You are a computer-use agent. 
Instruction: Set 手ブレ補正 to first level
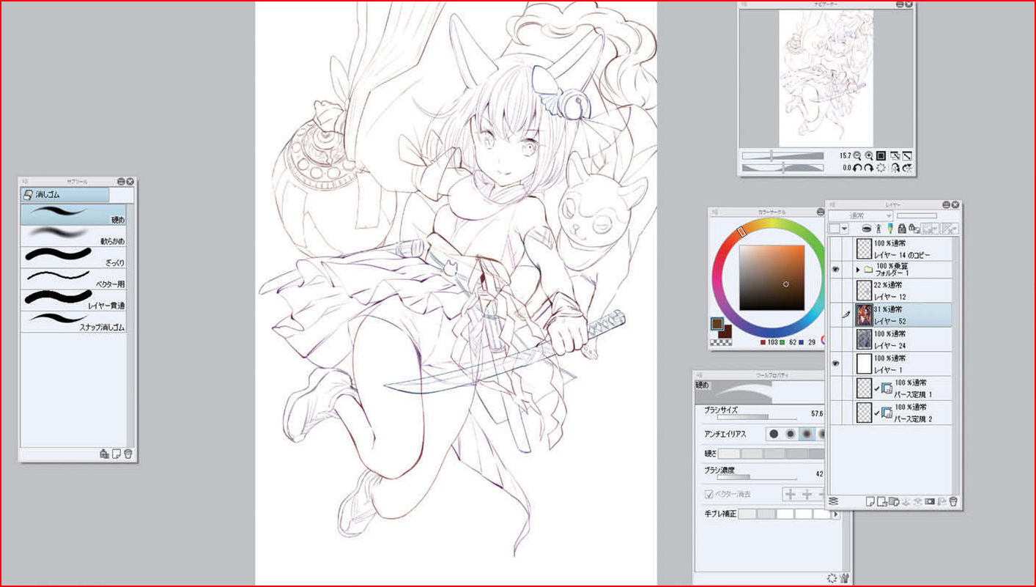[747, 514]
